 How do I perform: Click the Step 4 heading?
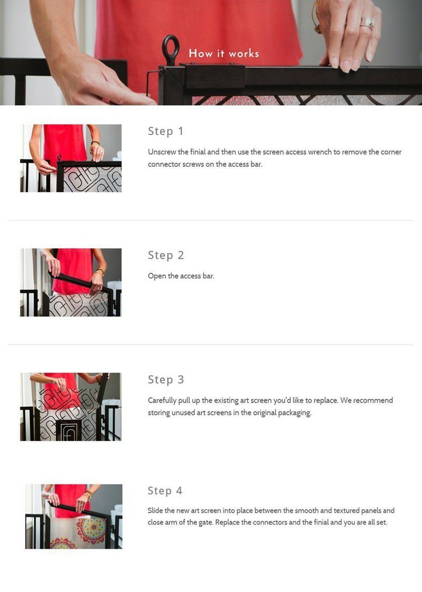(x=165, y=491)
